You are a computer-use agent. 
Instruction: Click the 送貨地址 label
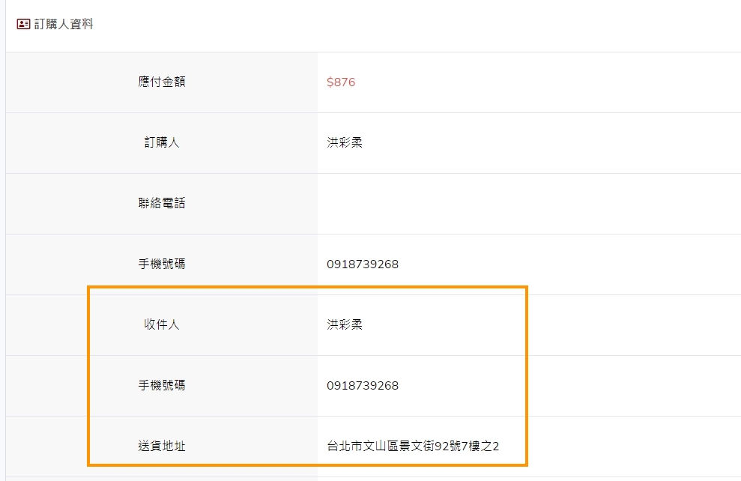[x=162, y=446]
